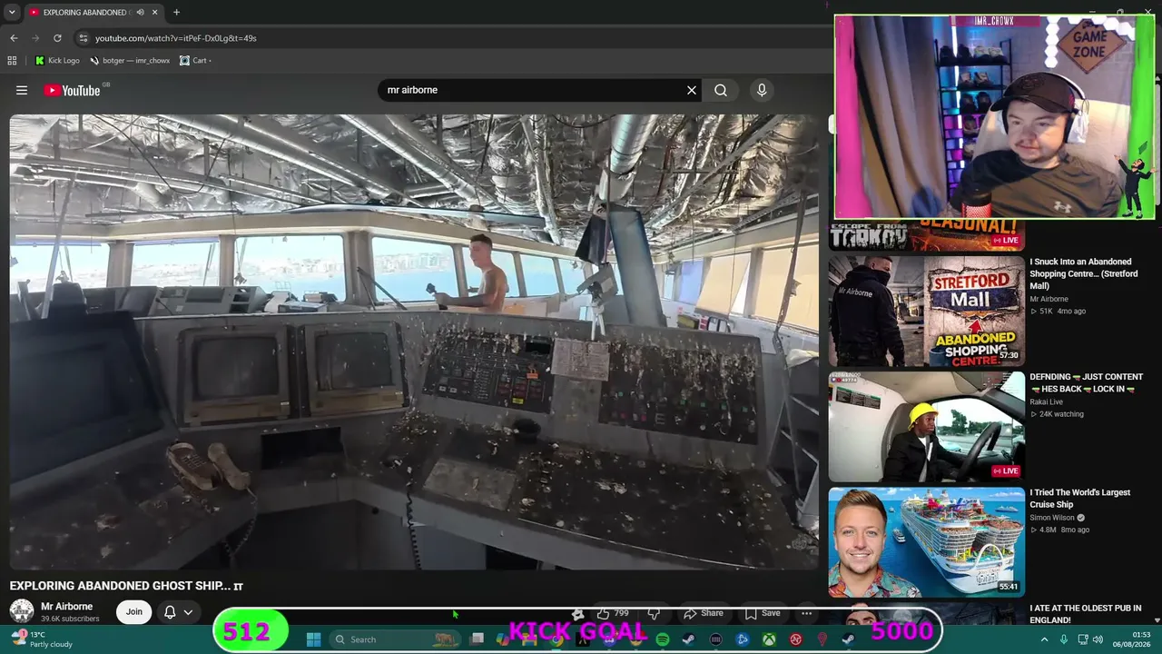
Task: Visit Simon Wilson channel from suggestion
Action: tap(1053, 518)
